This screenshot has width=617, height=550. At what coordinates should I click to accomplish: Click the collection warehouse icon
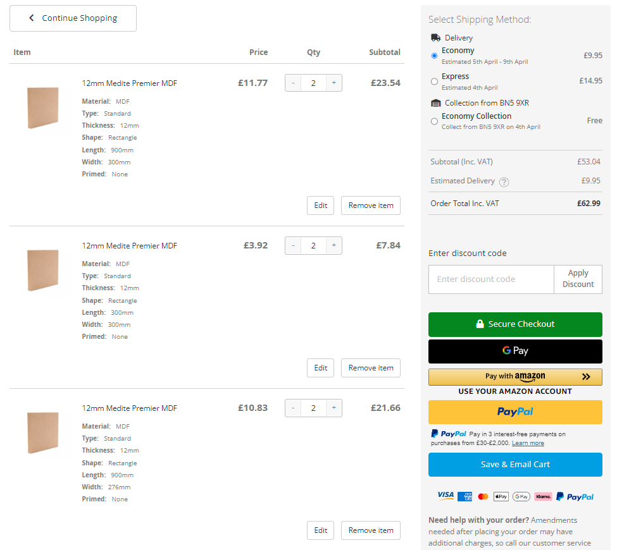click(x=435, y=103)
